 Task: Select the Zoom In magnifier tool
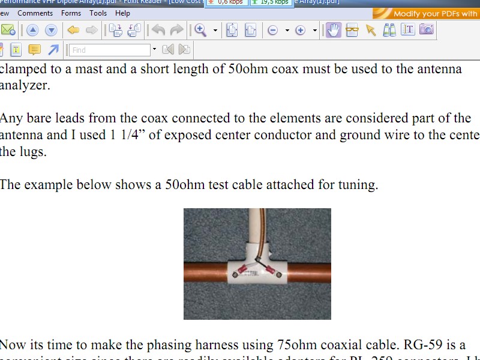(x=200, y=30)
